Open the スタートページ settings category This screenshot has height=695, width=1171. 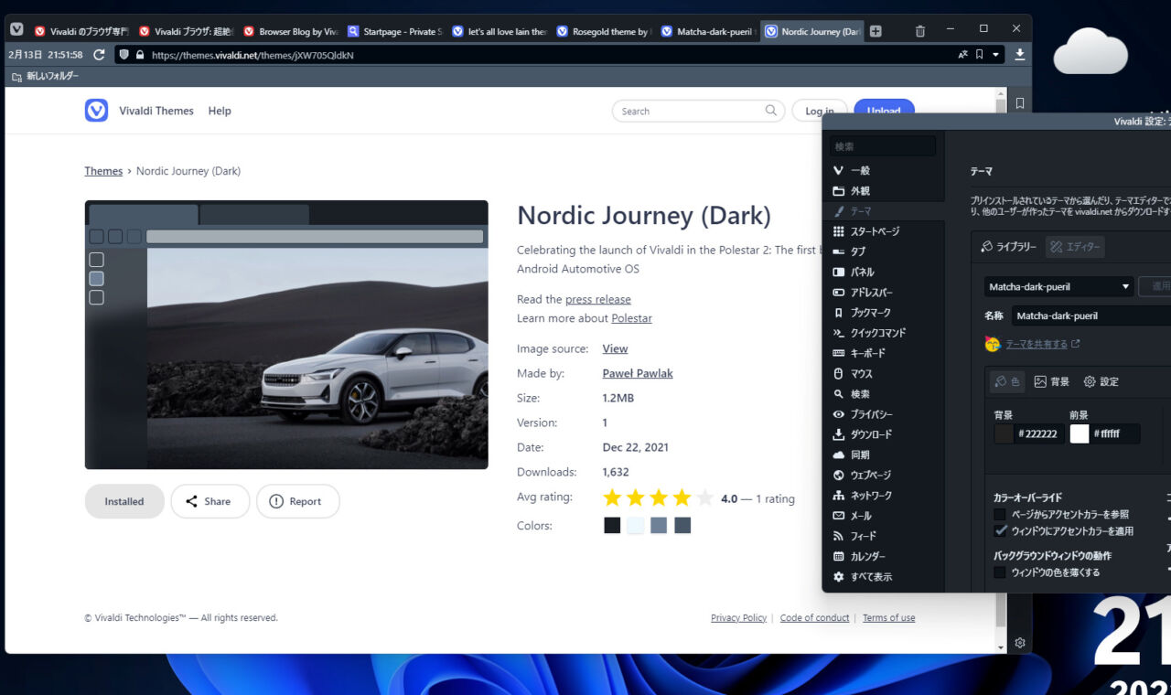coord(883,231)
